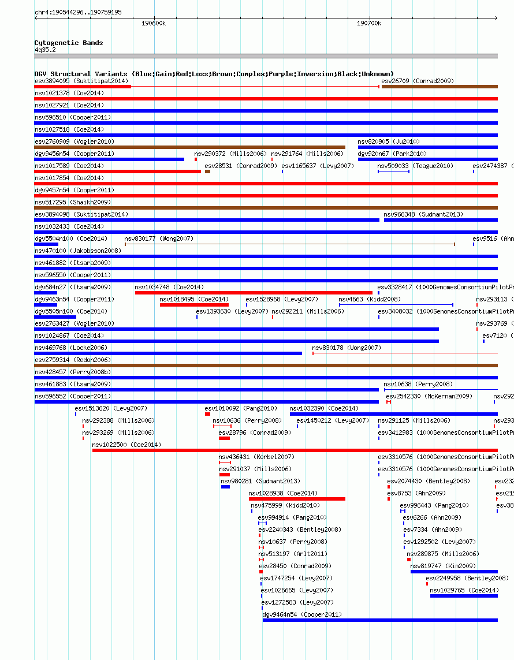Open nsv291764 (Mills2006) variant

(x=272, y=159)
